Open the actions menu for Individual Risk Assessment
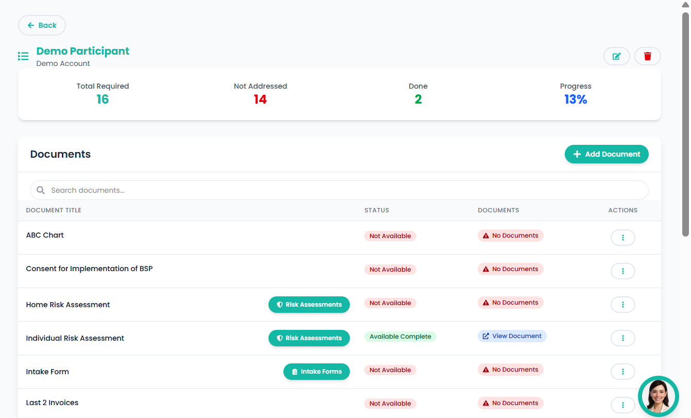 tap(623, 338)
